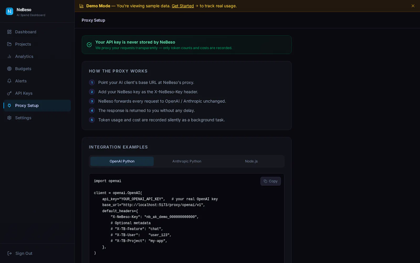This screenshot has width=420, height=263.
Task: Click the API Keys key icon
Action: (x=9, y=93)
